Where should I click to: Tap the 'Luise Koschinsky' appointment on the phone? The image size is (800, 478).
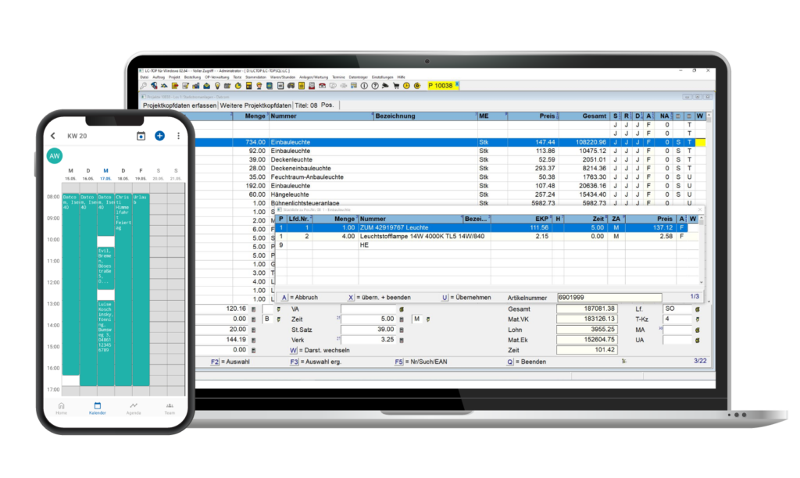tap(105, 343)
